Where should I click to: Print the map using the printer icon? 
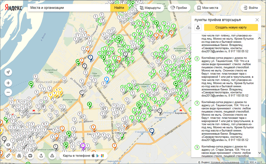click(30, 156)
